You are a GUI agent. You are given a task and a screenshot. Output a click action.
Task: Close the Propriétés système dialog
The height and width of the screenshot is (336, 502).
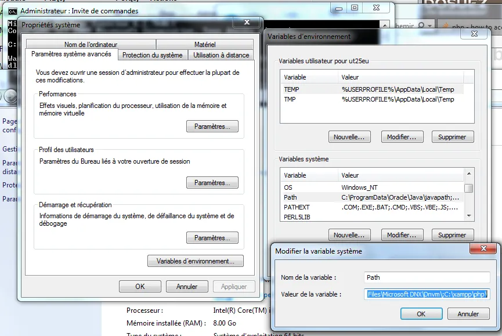[245, 23]
